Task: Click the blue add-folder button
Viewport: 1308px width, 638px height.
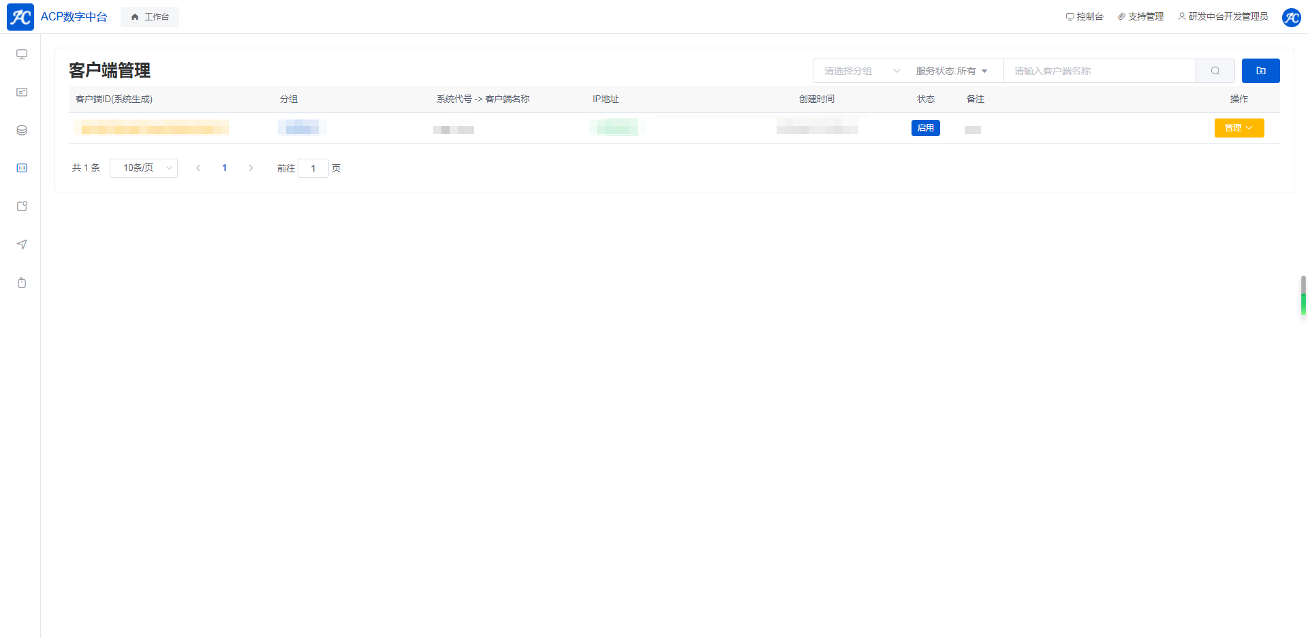Action: (1260, 71)
